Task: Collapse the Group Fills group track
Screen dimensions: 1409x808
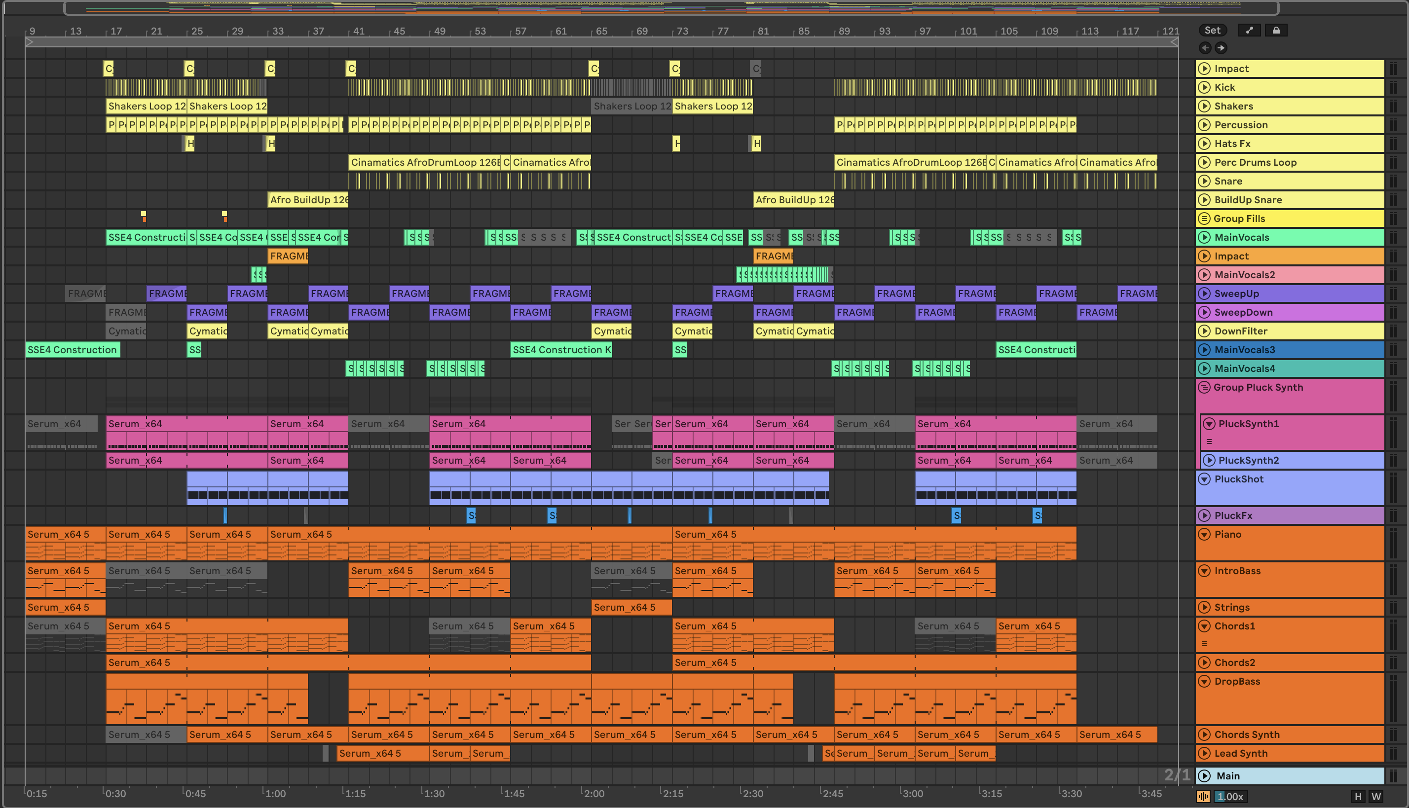Action: pyautogui.click(x=1204, y=219)
